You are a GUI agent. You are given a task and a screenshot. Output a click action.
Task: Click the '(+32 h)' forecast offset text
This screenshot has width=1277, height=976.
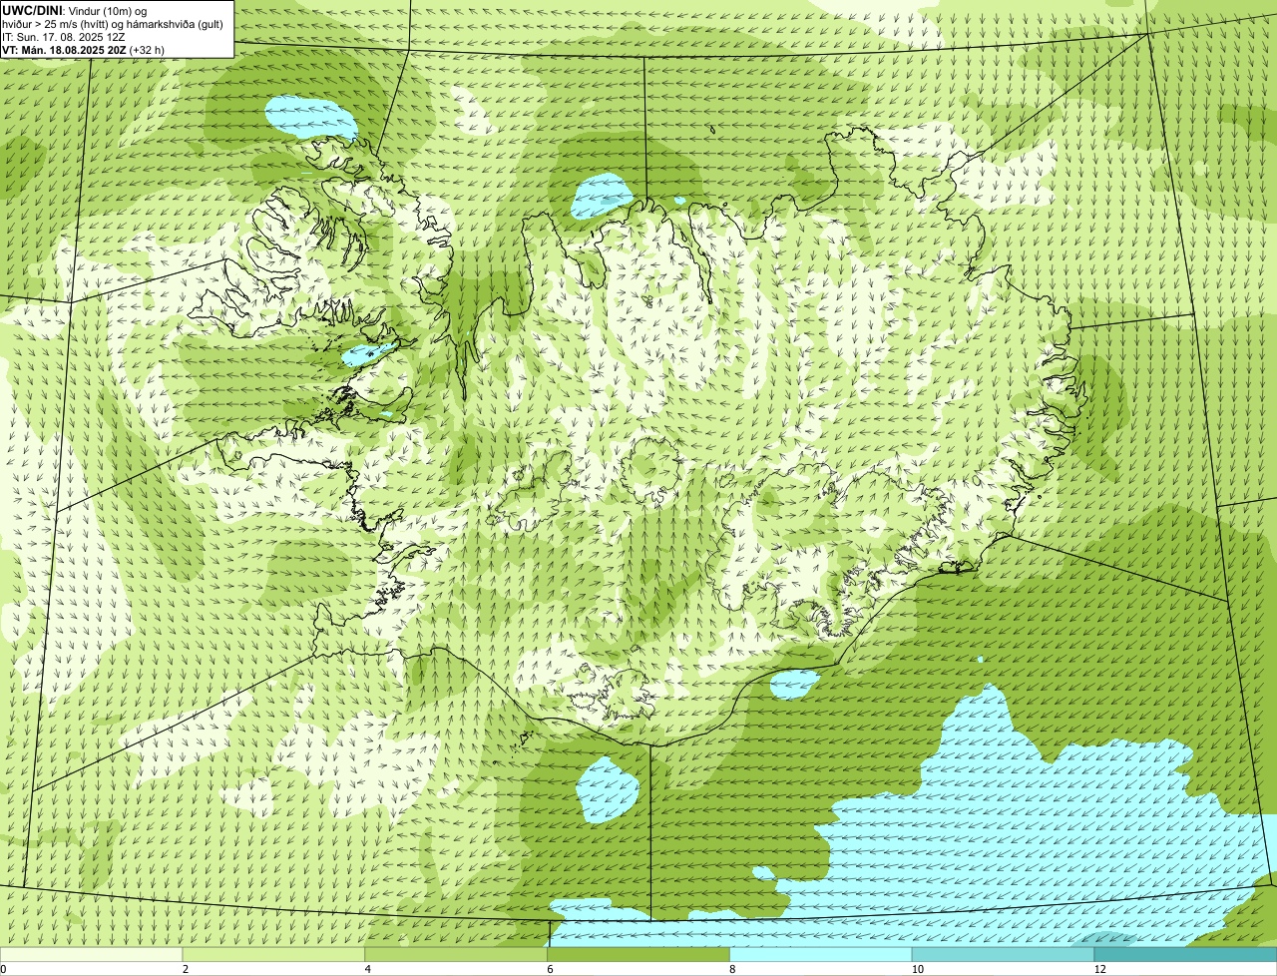pos(147,49)
